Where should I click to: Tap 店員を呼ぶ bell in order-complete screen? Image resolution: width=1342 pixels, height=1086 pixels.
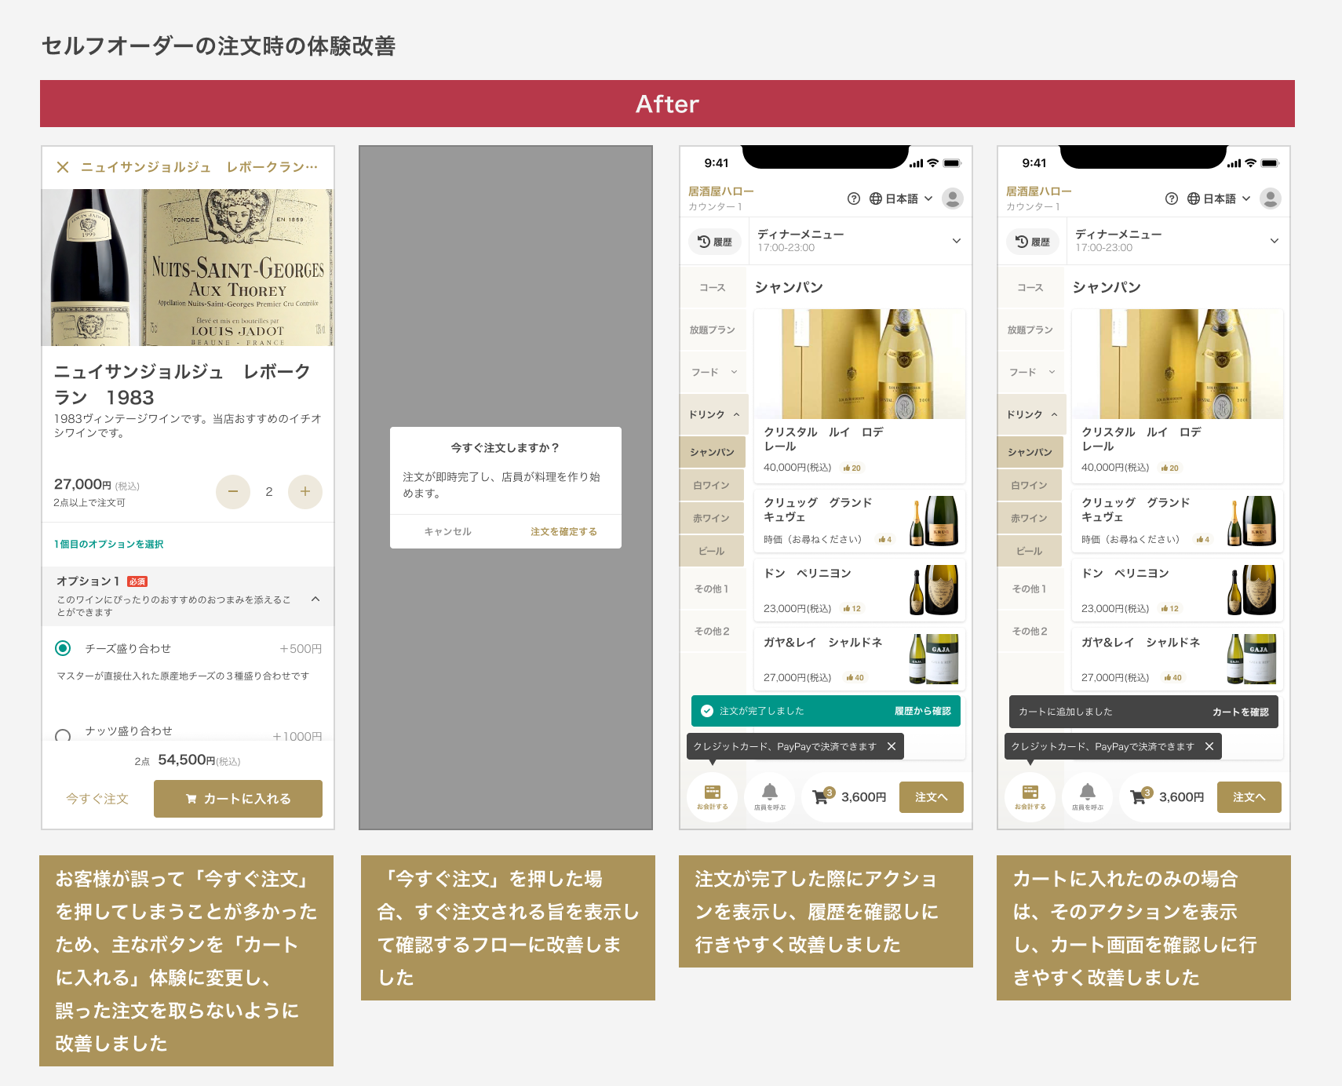pos(770,797)
